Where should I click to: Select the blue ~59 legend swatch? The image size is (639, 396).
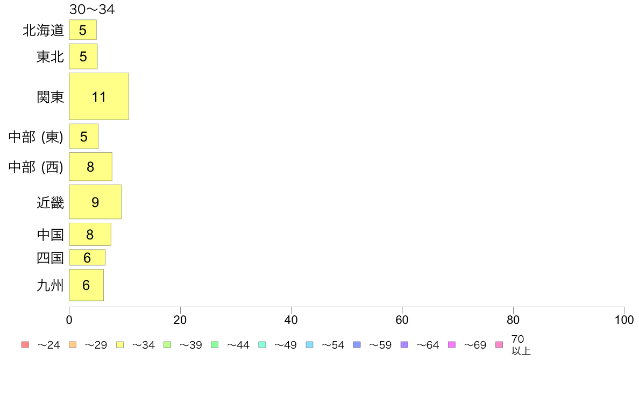[x=357, y=344]
